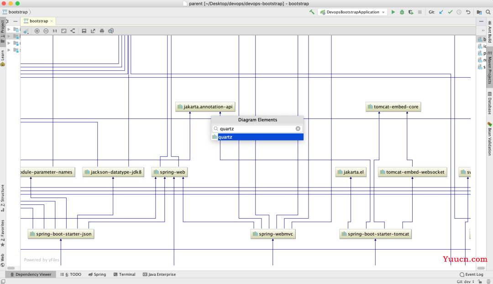Hide the Maven panel with minus icon
This screenshot has height=284, width=493.
[481, 21]
